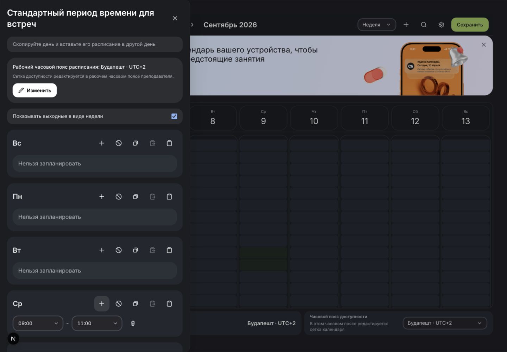Click the green availability block on Ср 9
The image size is (507, 352).
point(263,259)
